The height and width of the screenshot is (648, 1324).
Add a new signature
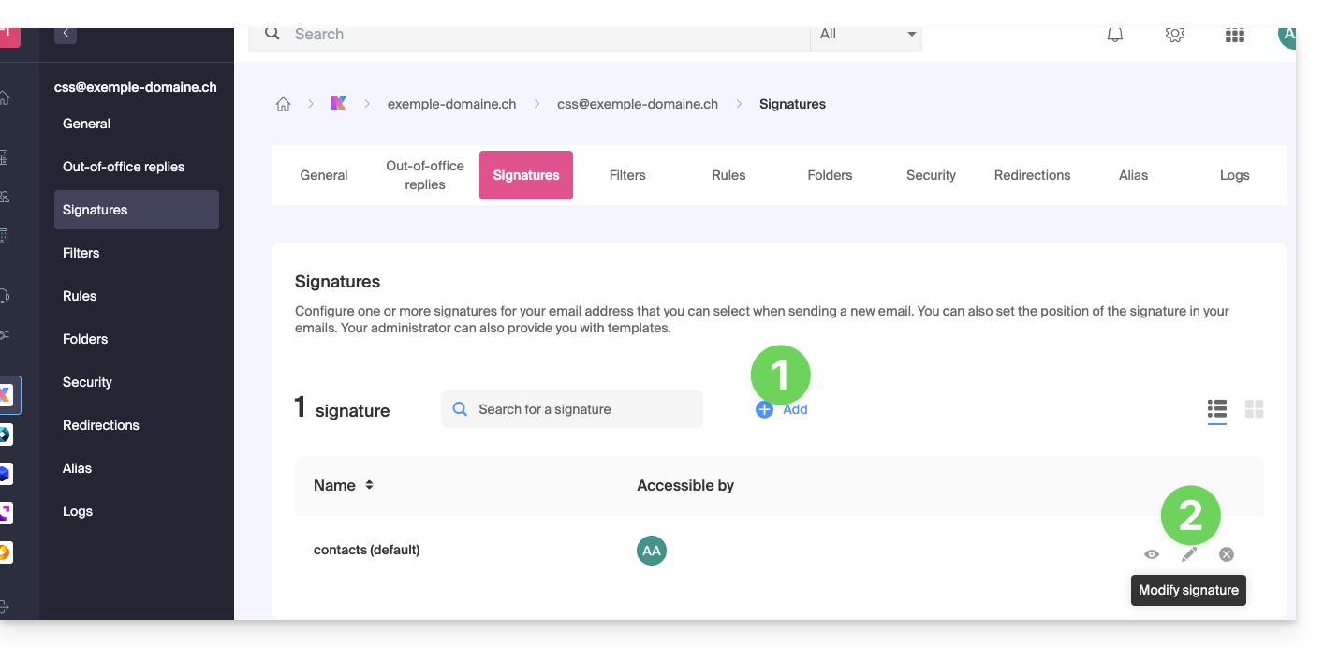[783, 409]
